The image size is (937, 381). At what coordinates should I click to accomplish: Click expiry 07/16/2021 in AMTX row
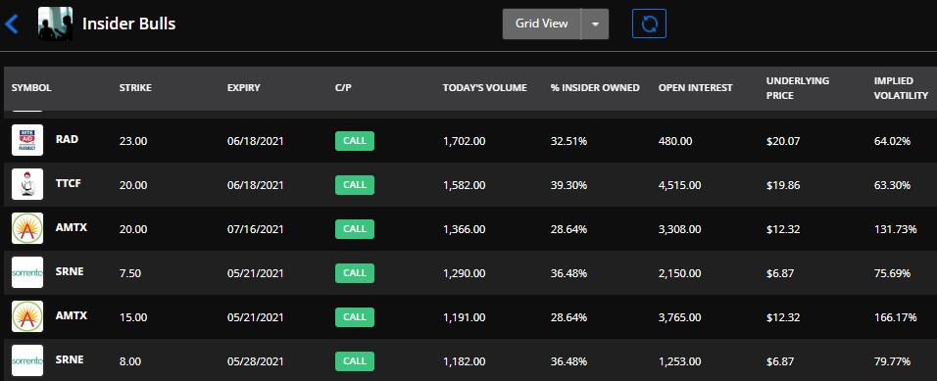pos(256,229)
